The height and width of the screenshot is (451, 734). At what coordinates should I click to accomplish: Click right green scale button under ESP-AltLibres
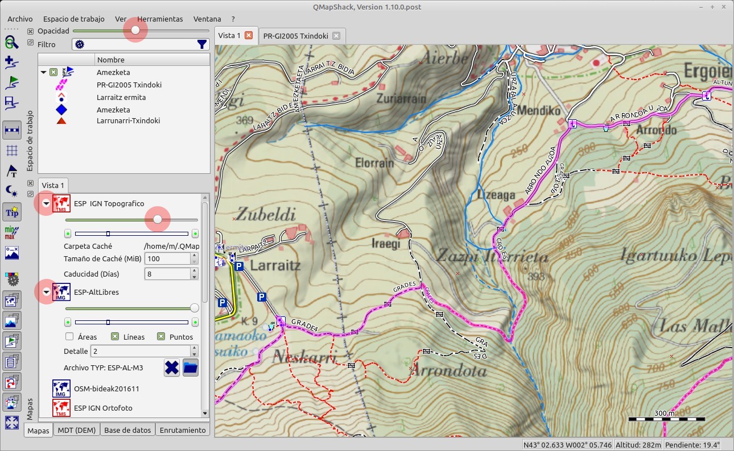point(195,322)
